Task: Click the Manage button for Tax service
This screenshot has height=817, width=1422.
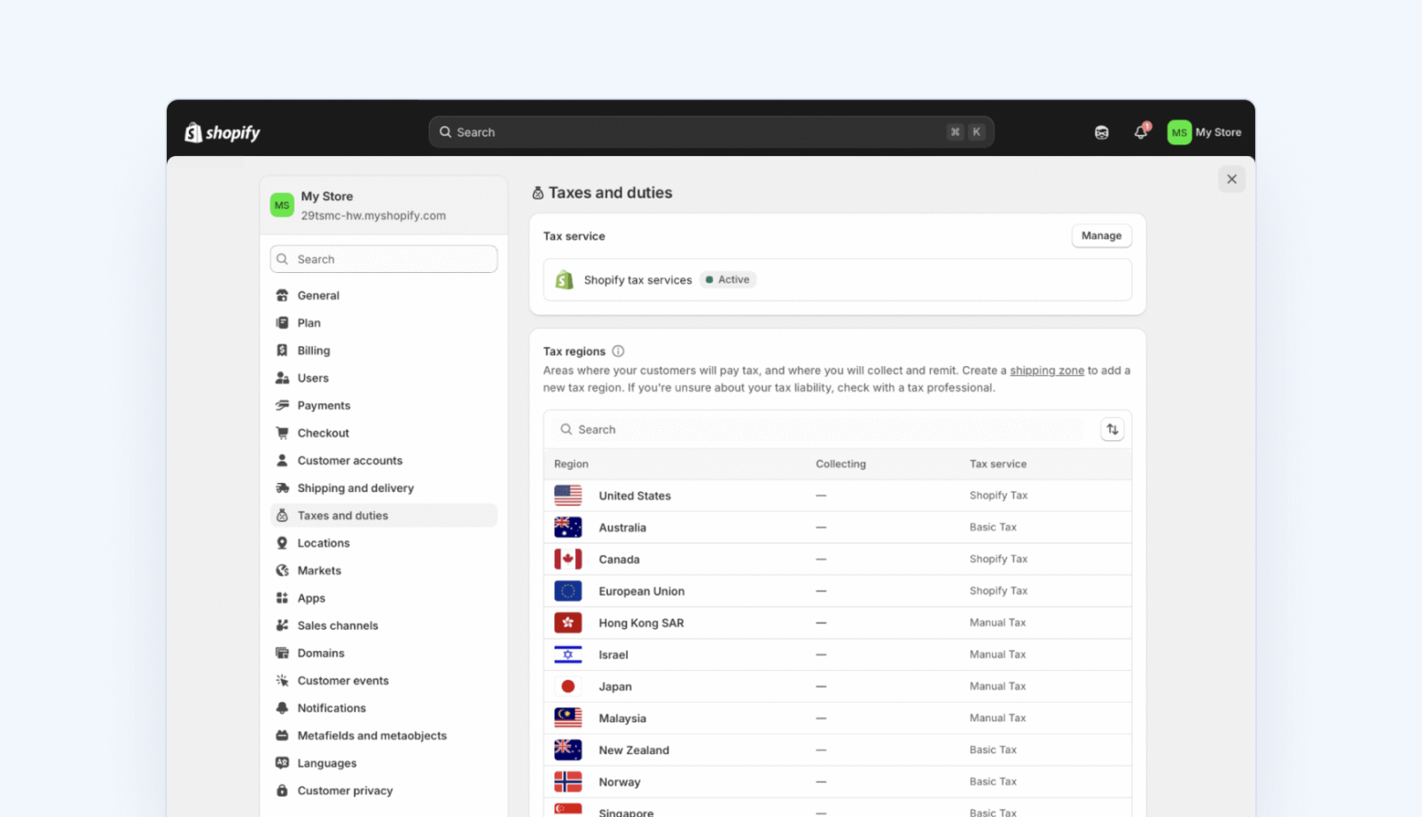Action: 1101,236
